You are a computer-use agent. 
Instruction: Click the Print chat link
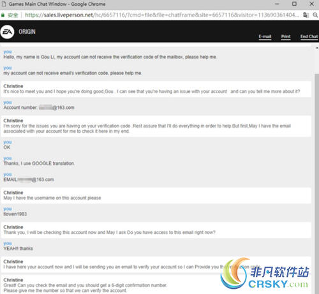(286, 36)
